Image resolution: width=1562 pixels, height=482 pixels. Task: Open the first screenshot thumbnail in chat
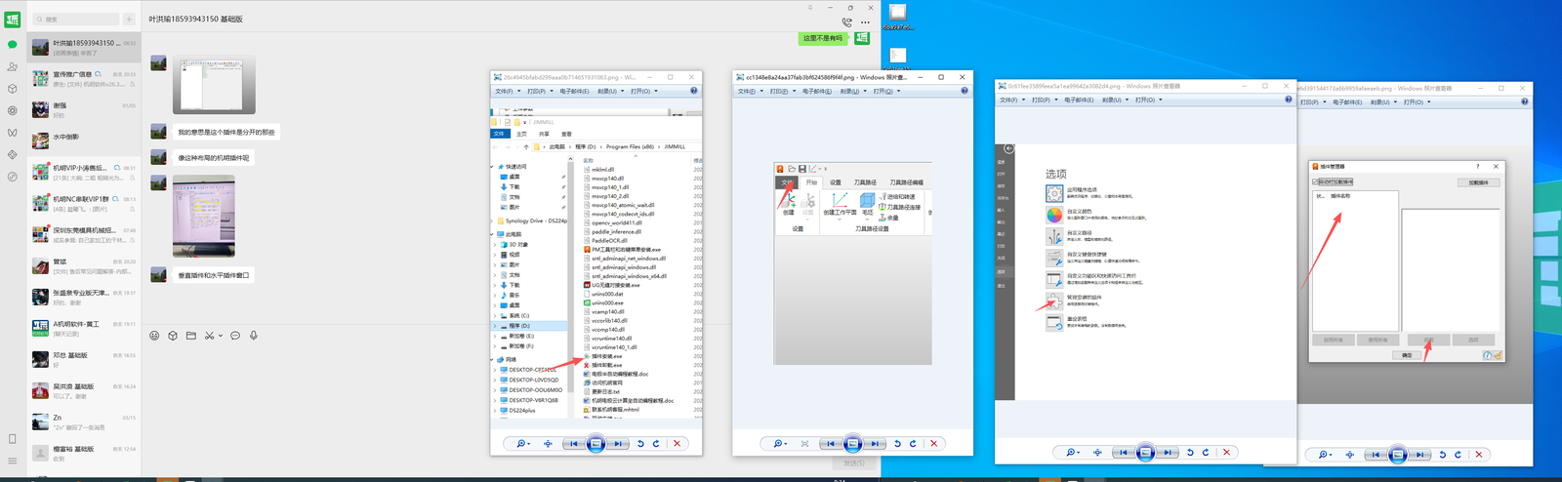pos(215,85)
